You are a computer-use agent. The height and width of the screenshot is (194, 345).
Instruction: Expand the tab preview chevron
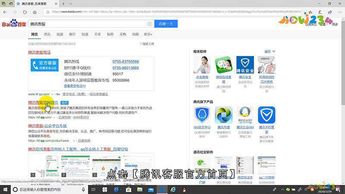pos(70,4)
